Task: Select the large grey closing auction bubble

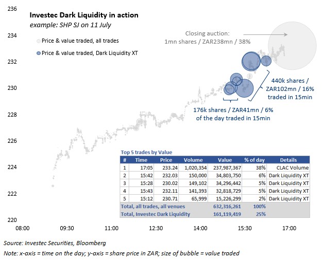Action: pyautogui.click(x=292, y=46)
